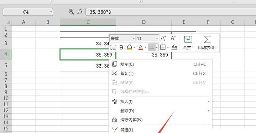256x133 pixels.
Task: Open the 自动求和 dropdown arrow
Action: 216,47
